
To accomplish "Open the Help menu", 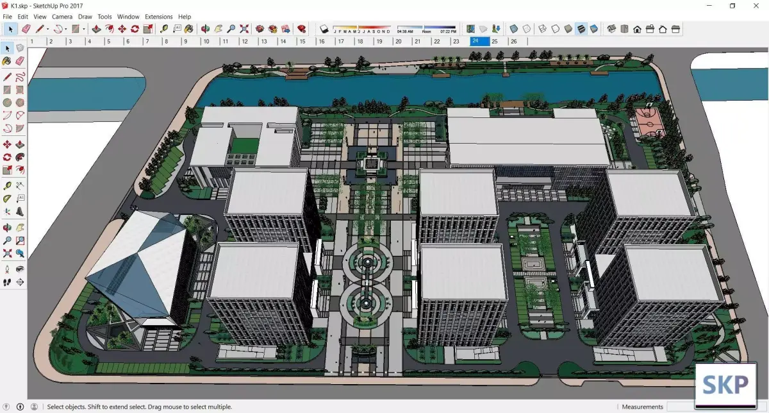I will pyautogui.click(x=185, y=17).
